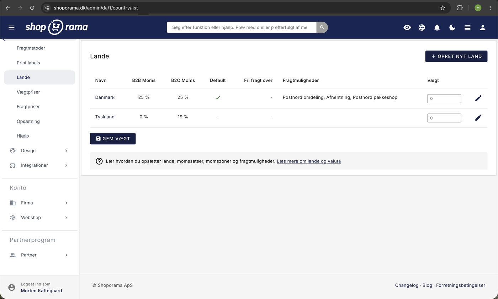Click the Tyskland country name
Image resolution: width=498 pixels, height=299 pixels.
[x=105, y=117]
